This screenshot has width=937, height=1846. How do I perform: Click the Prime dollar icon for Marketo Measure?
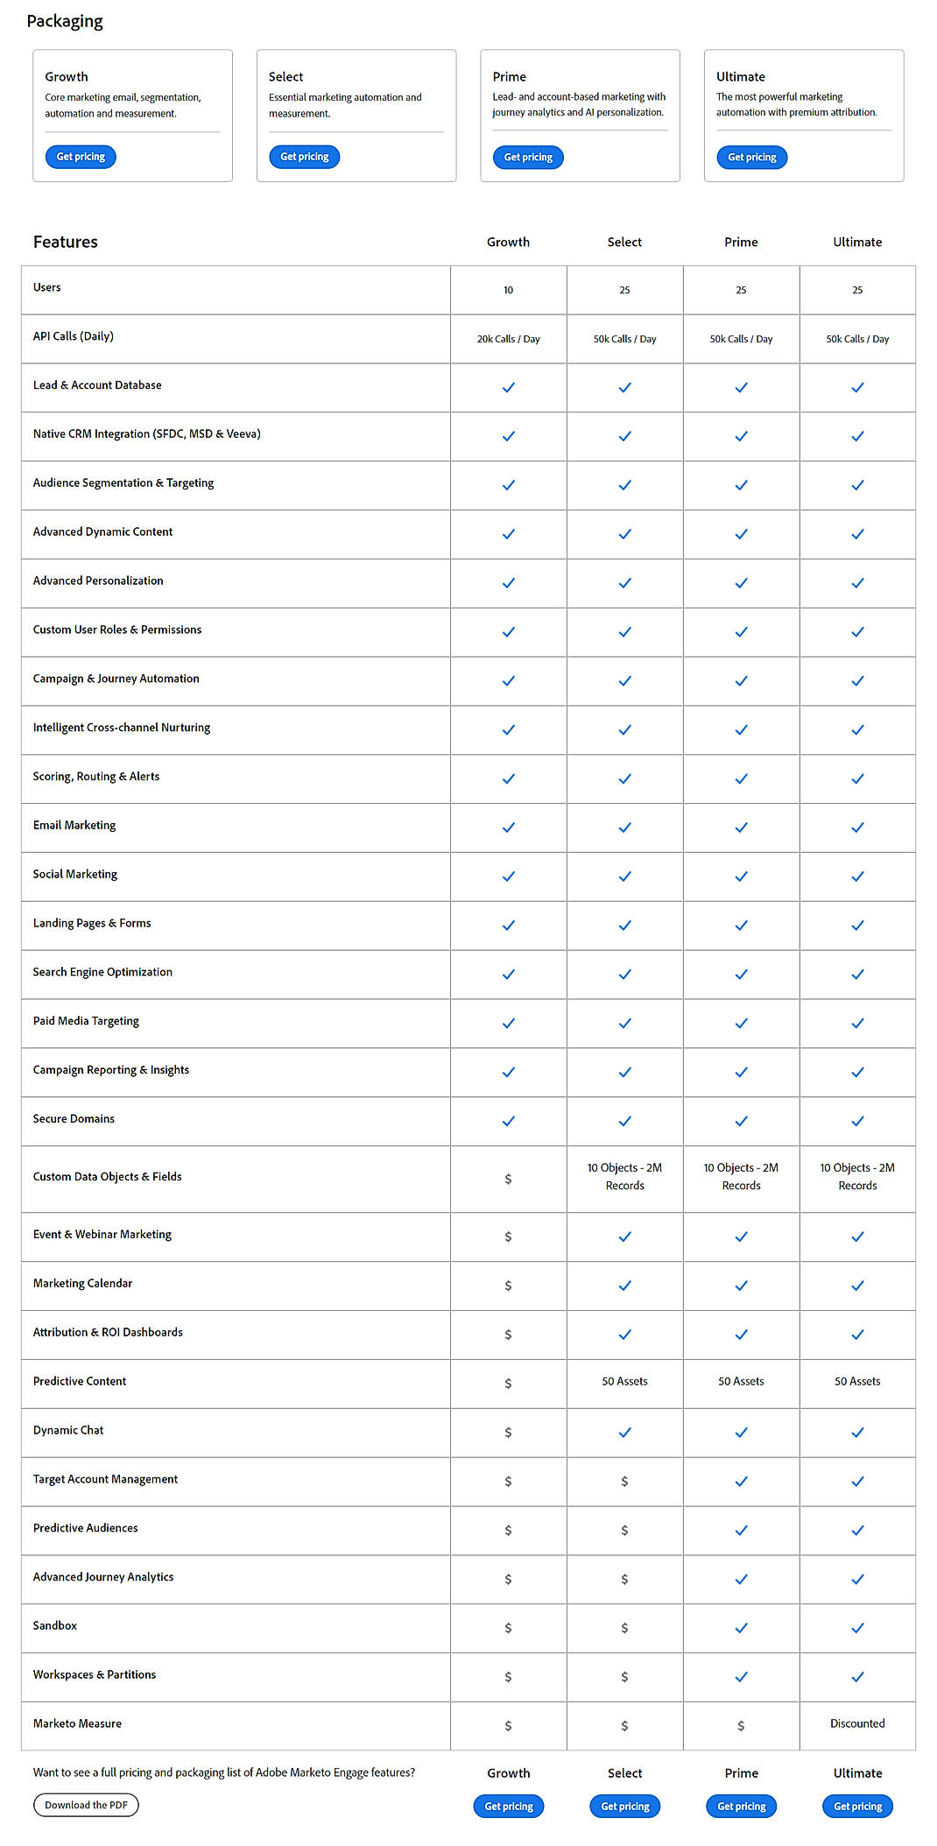point(741,1726)
